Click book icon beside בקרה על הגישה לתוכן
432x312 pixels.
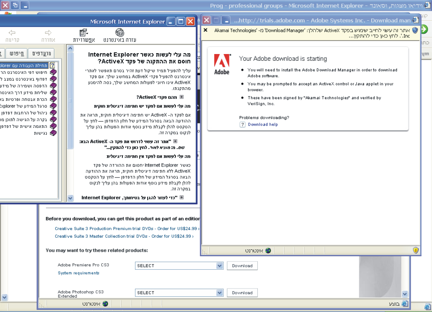tap(53, 120)
